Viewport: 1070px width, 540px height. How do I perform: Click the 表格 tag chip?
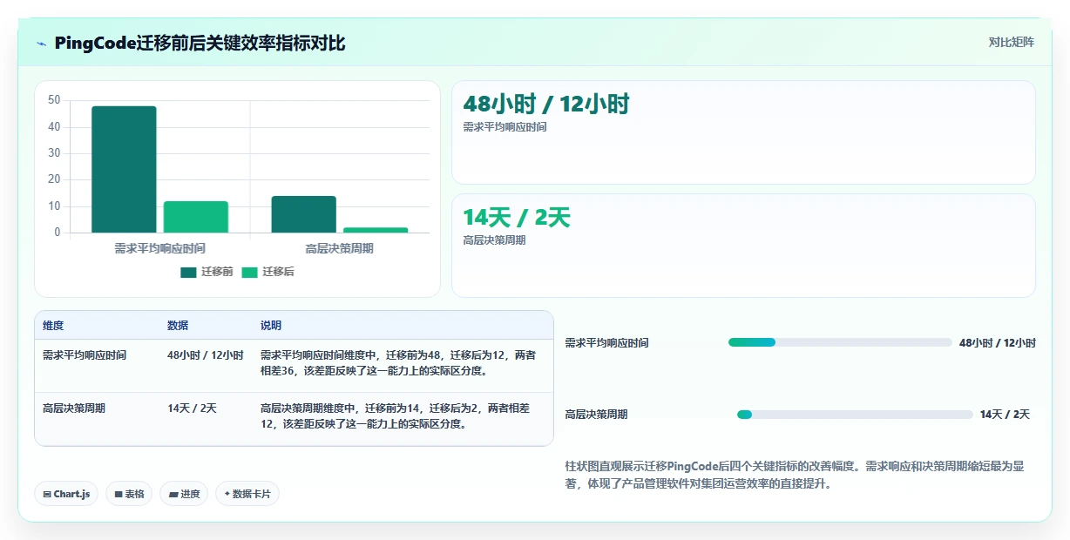pos(129,494)
